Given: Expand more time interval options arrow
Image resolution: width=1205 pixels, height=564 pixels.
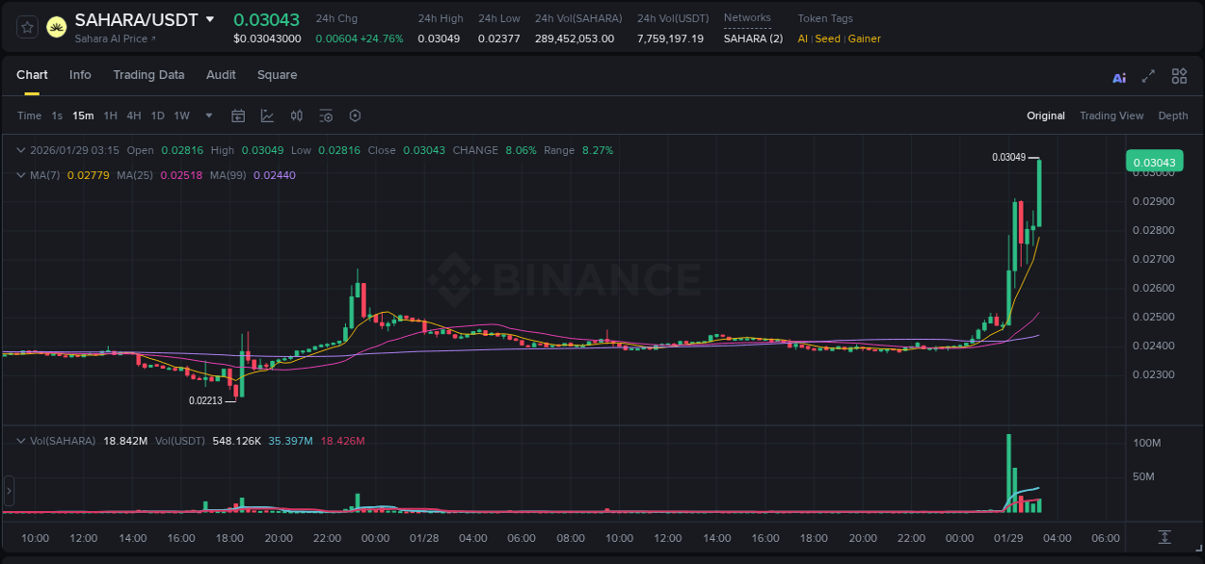Looking at the screenshot, I should [209, 115].
